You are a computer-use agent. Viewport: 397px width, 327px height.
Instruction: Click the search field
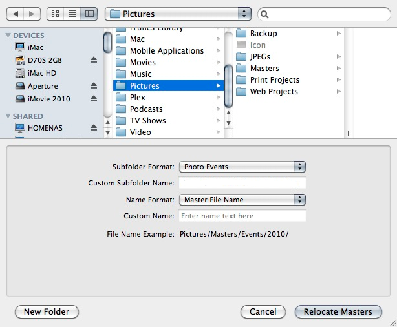pyautogui.click(x=323, y=14)
